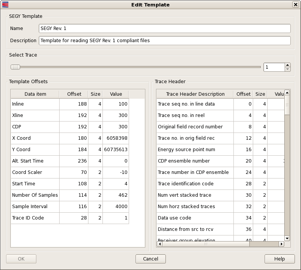Select the CDP data item cell
The width and height of the screenshot is (301, 270).
35,127
